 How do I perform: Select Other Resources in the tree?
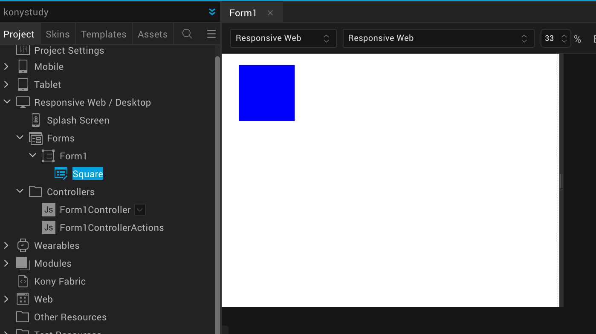70,317
